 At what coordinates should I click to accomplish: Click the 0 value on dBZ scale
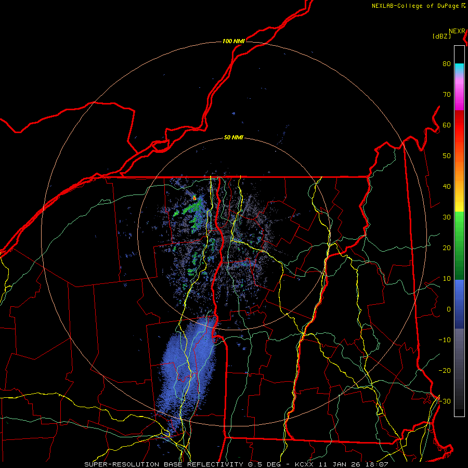click(449, 309)
